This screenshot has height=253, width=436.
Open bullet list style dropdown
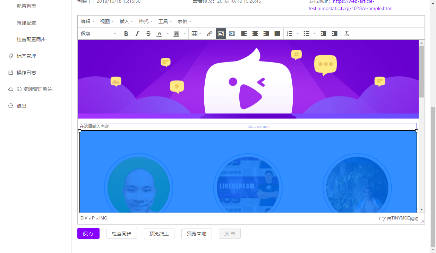315,34
